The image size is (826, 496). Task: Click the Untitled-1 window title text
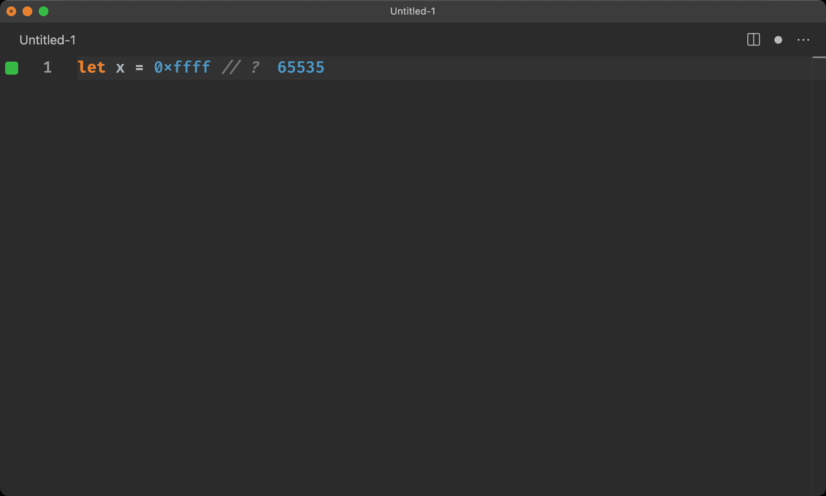pos(413,11)
